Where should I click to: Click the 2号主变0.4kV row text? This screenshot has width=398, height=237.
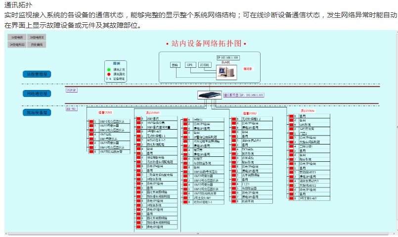(202, 198)
